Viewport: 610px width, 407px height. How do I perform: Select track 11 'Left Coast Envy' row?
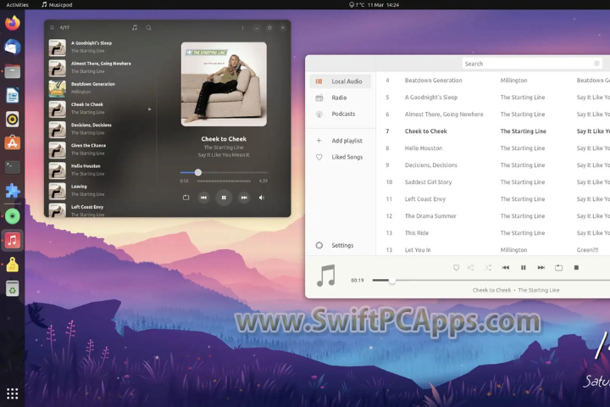(493, 199)
